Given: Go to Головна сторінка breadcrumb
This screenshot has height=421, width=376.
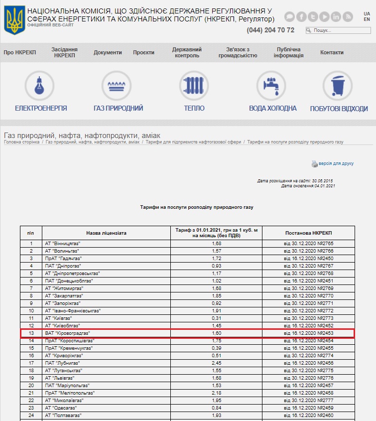Looking at the screenshot, I should pyautogui.click(x=22, y=142).
